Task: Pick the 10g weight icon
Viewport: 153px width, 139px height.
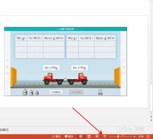Action: coord(37,93)
